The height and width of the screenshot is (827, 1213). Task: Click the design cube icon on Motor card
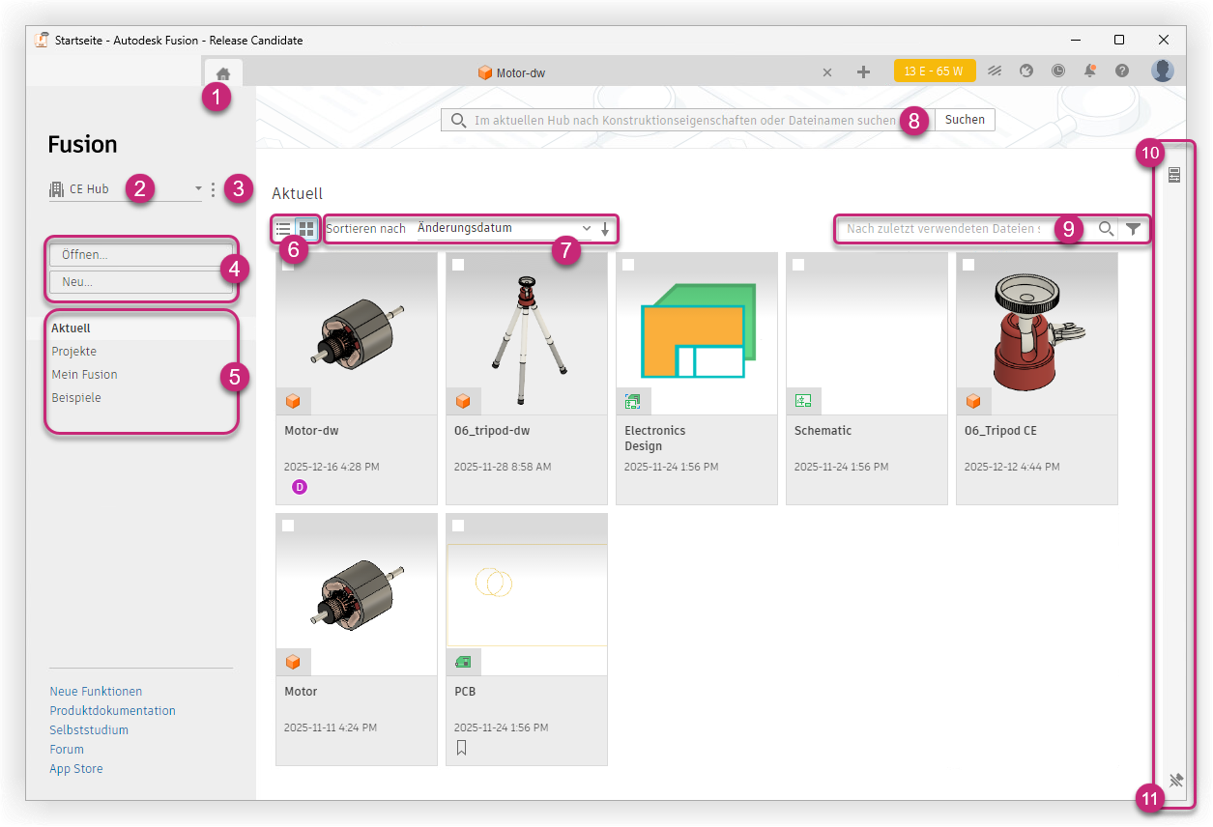[x=294, y=662]
